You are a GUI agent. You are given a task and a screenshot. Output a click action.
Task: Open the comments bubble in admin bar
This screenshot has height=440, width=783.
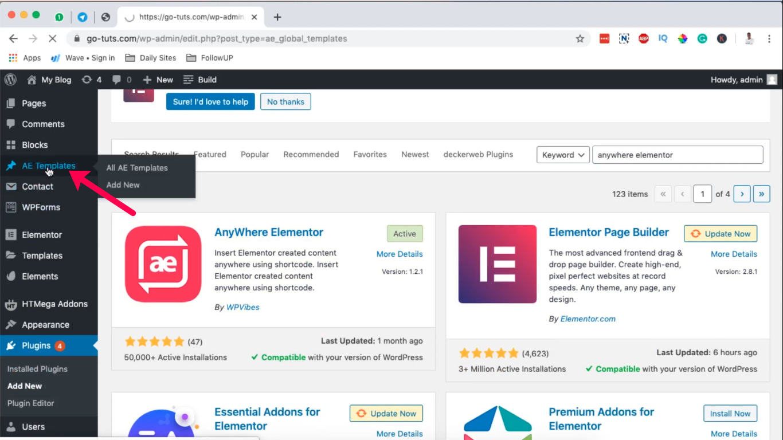pyautogui.click(x=122, y=80)
